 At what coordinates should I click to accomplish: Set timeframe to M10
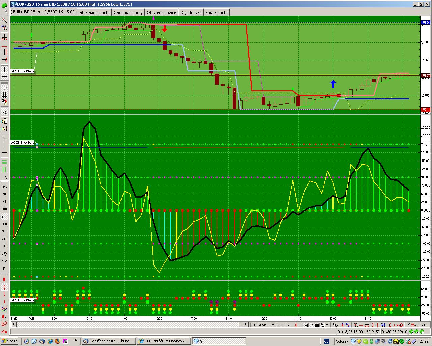coord(4,209)
